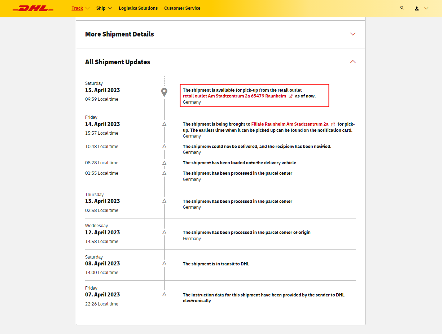This screenshot has width=443, height=334.
Task: Open the Track dropdown arrow
Action: click(x=87, y=8)
